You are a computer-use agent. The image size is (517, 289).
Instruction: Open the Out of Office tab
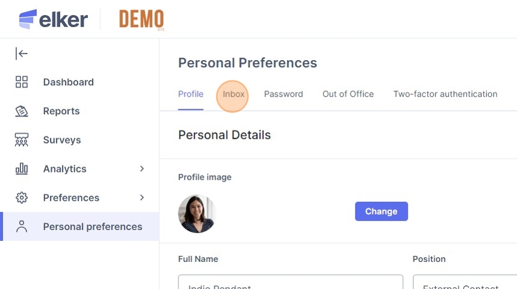click(348, 94)
